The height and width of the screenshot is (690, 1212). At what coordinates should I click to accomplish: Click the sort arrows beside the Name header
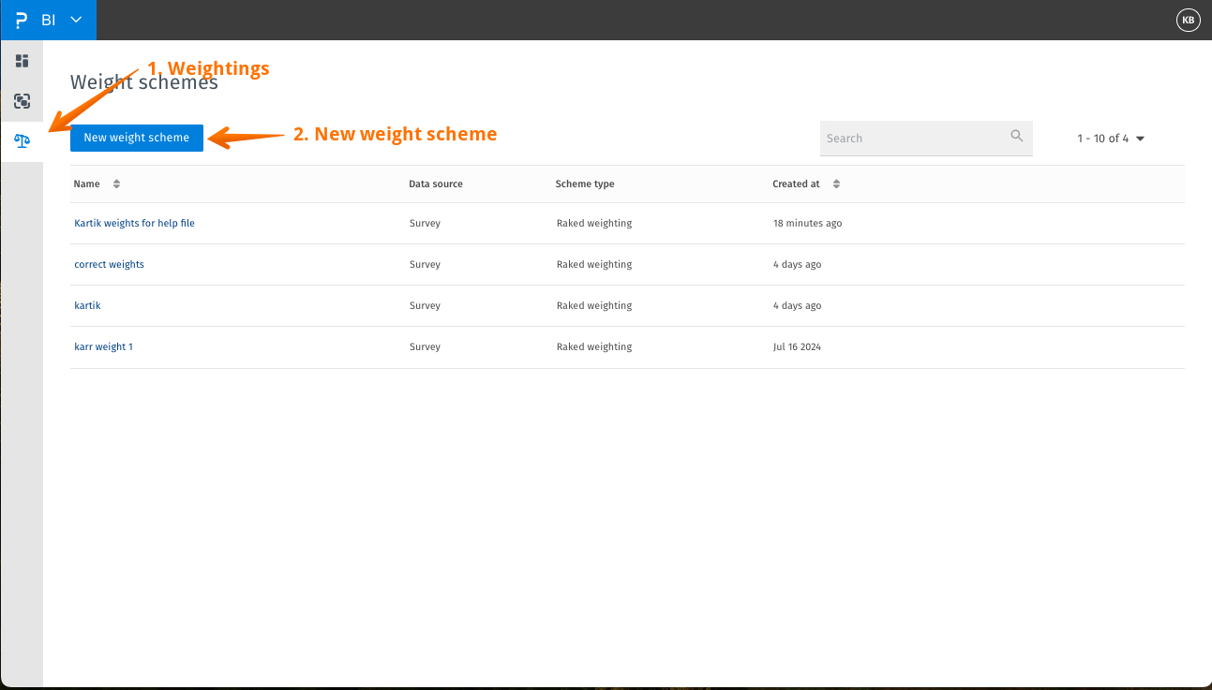coord(115,184)
